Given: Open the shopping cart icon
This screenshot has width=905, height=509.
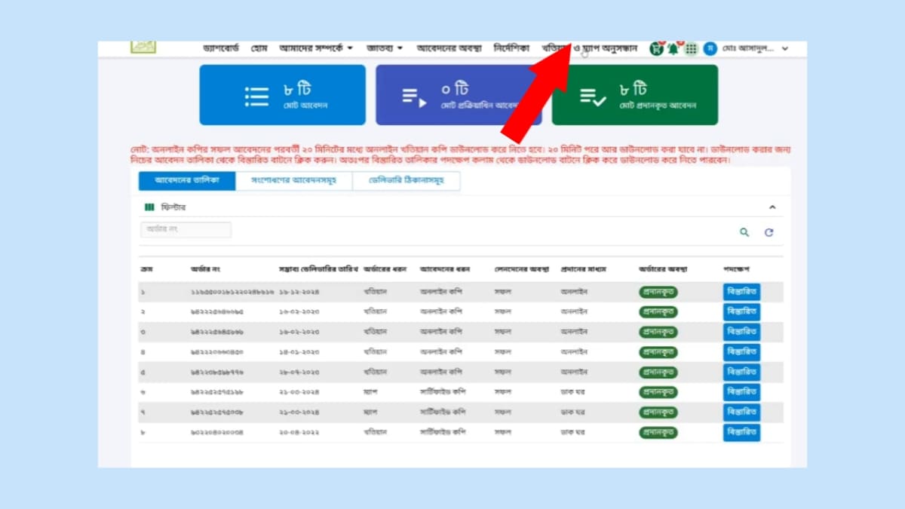Looking at the screenshot, I should (x=656, y=49).
